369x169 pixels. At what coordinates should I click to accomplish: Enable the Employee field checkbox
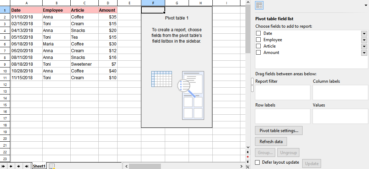click(x=259, y=40)
